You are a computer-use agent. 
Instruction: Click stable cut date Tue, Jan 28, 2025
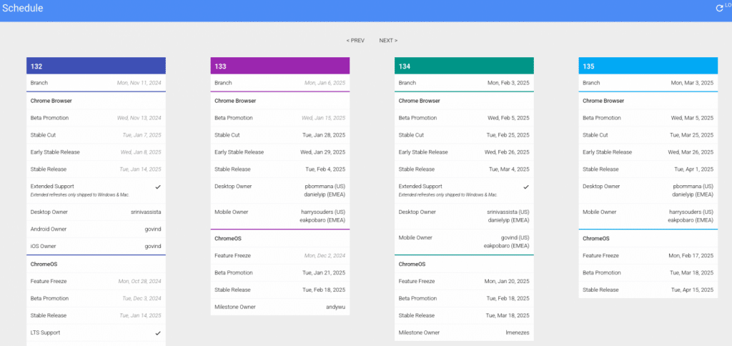[324, 135]
